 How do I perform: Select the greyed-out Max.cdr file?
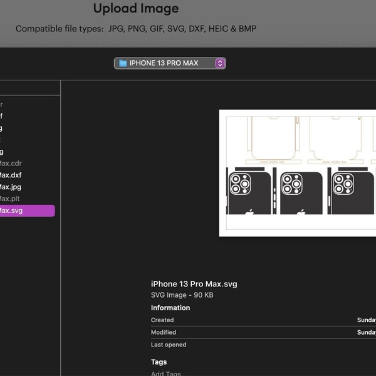pyautogui.click(x=11, y=164)
